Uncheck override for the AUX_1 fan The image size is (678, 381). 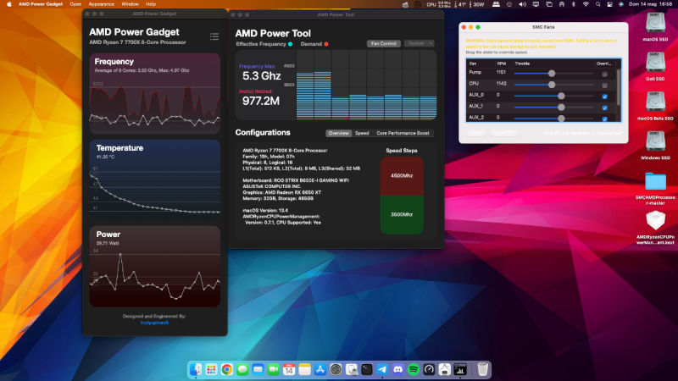604,108
